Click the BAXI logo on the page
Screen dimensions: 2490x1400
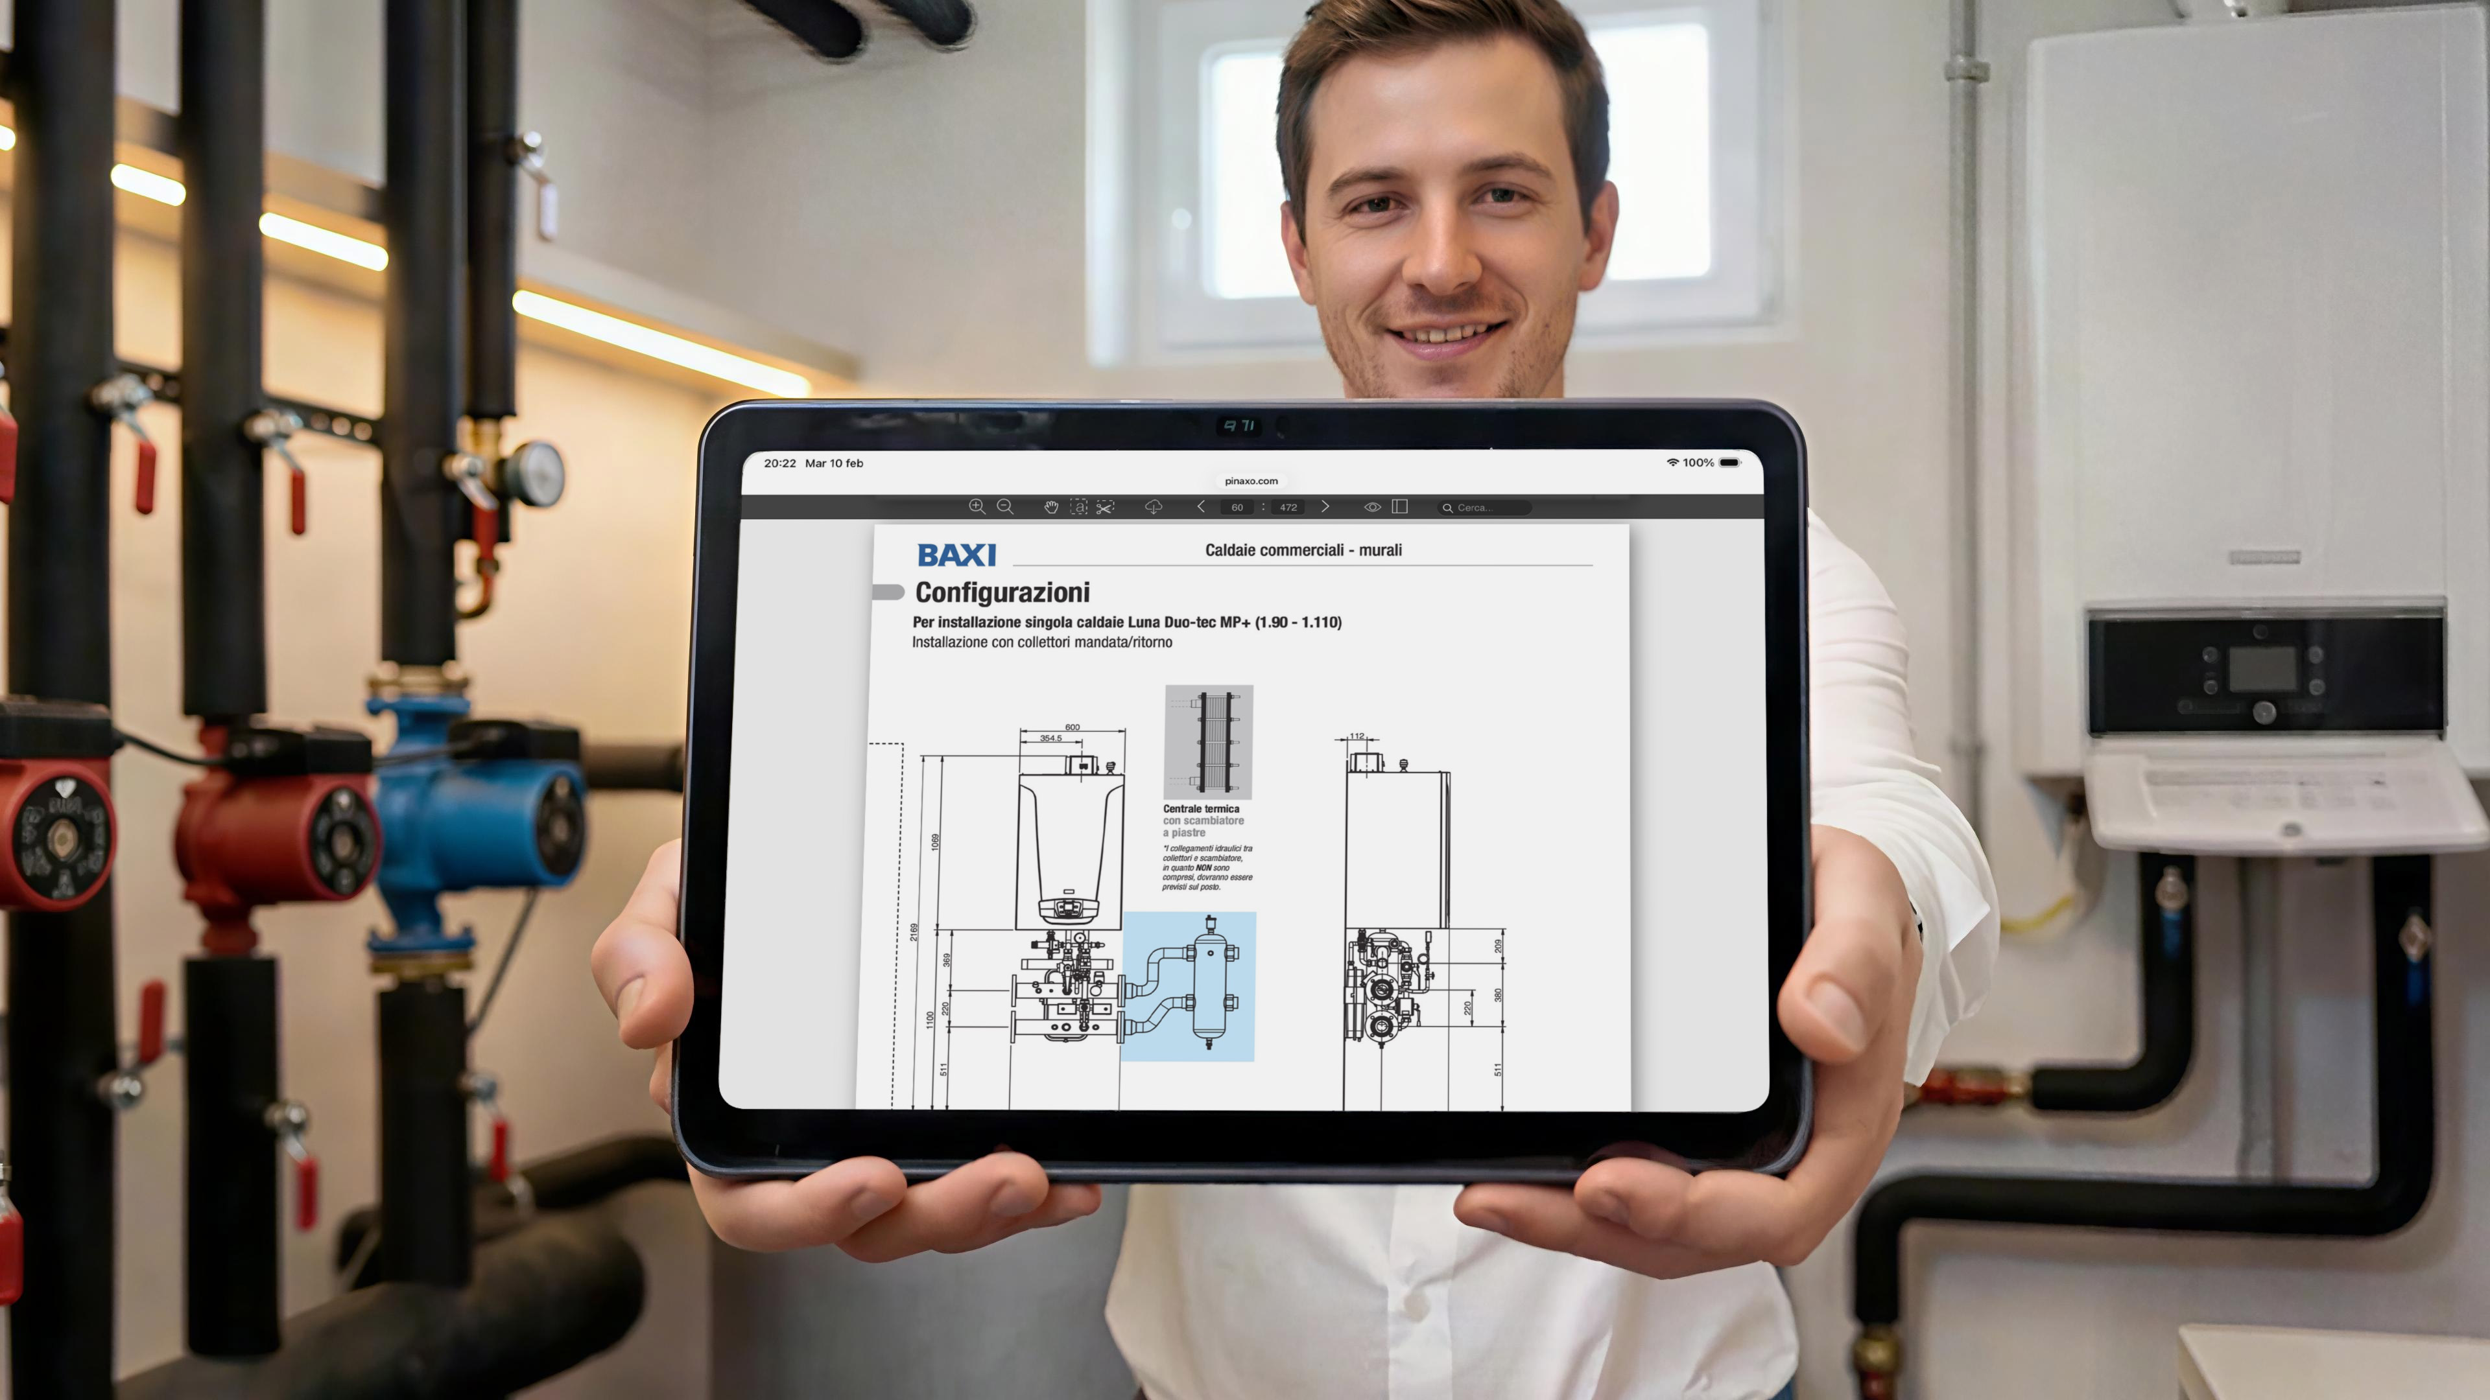tap(956, 555)
